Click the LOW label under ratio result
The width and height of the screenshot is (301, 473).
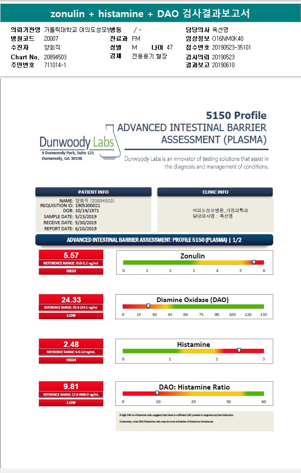[x=71, y=403]
